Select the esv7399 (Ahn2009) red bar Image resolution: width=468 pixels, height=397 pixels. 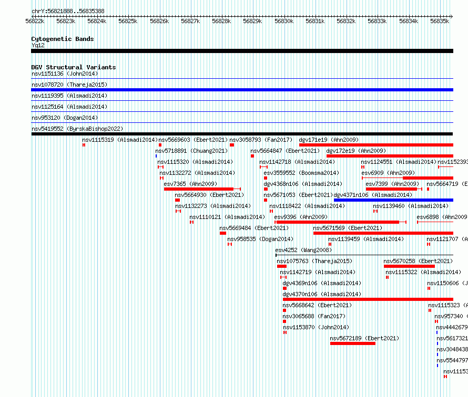click(391, 189)
